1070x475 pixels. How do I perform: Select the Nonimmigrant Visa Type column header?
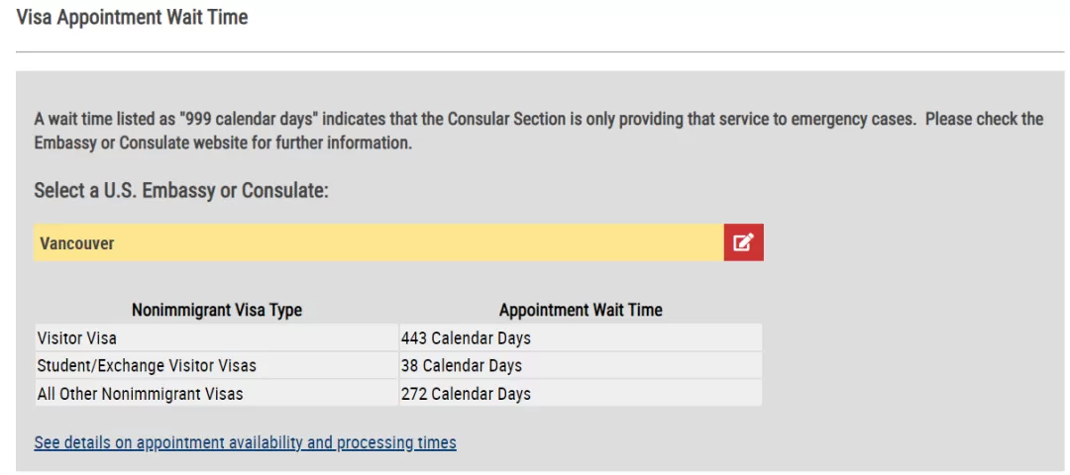pos(217,310)
